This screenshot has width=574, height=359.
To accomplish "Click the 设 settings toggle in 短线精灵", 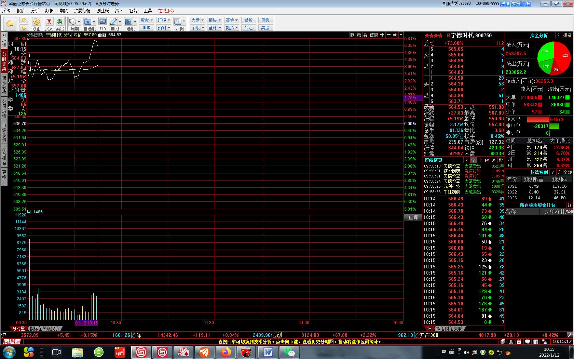I will (x=501, y=160).
